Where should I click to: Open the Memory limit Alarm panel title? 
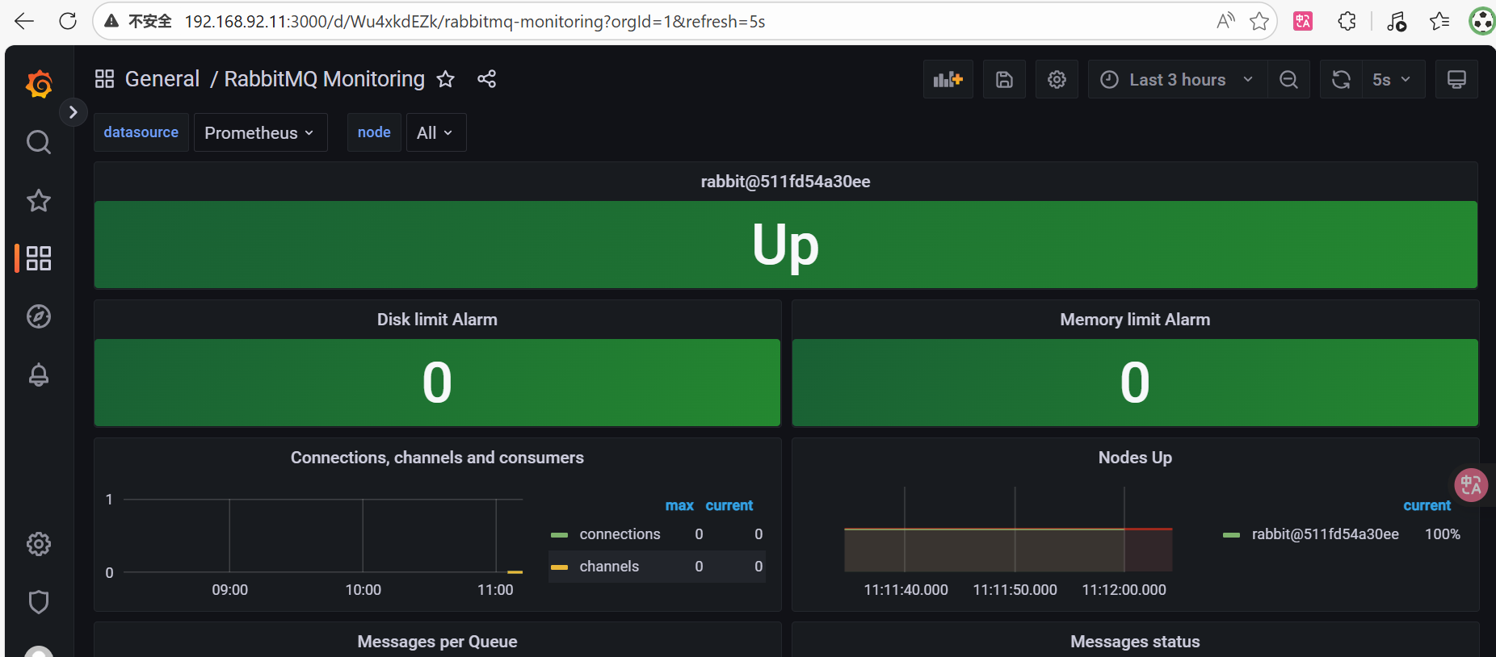[x=1135, y=320]
